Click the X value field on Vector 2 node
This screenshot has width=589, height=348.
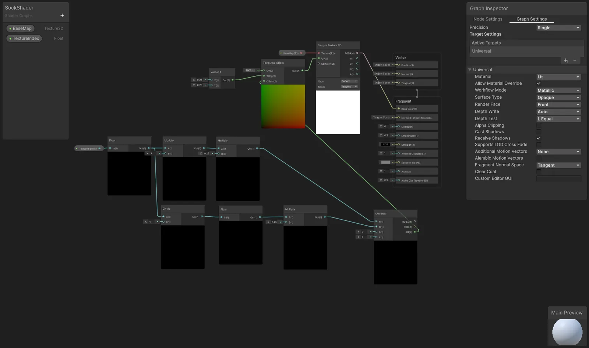point(200,80)
